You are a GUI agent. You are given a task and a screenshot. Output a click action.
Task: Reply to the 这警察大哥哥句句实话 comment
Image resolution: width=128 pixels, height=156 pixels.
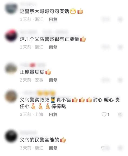tap(53, 19)
